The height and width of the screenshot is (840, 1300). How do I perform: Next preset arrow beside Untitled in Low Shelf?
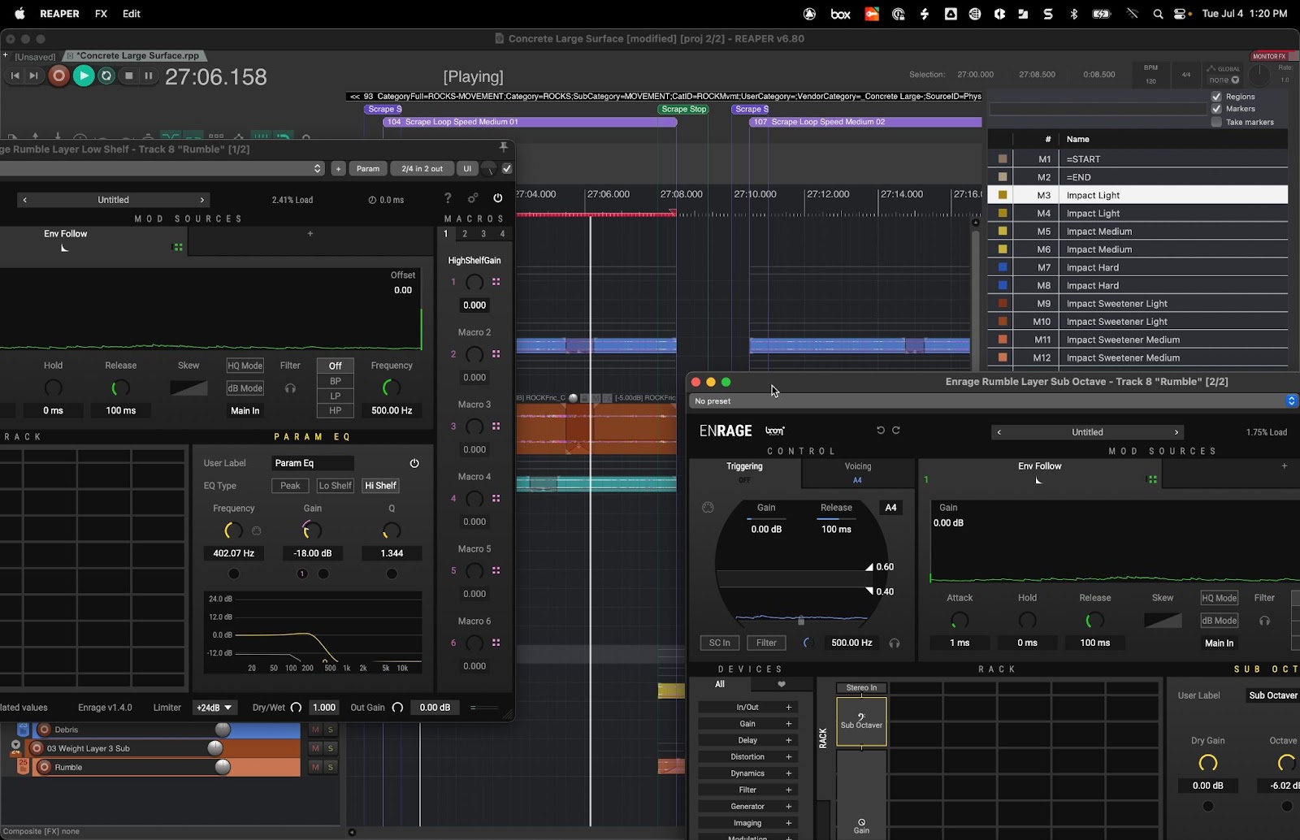[202, 200]
